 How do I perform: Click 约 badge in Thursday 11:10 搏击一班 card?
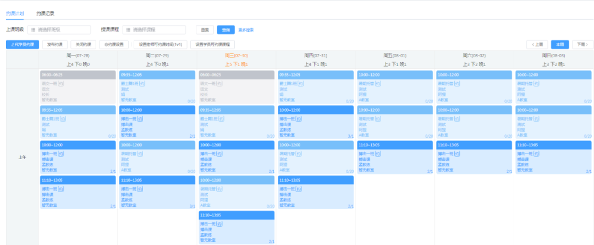tap(299, 189)
